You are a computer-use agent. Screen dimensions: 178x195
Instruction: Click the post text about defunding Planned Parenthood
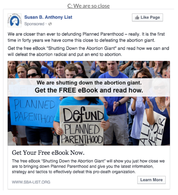click(86, 37)
